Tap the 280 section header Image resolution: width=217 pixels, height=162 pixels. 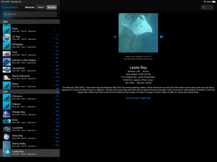tap(30, 22)
